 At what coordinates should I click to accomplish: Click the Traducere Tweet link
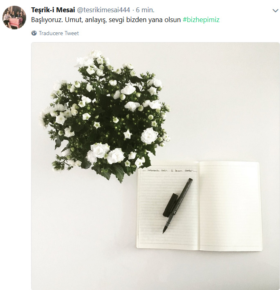(x=59, y=33)
